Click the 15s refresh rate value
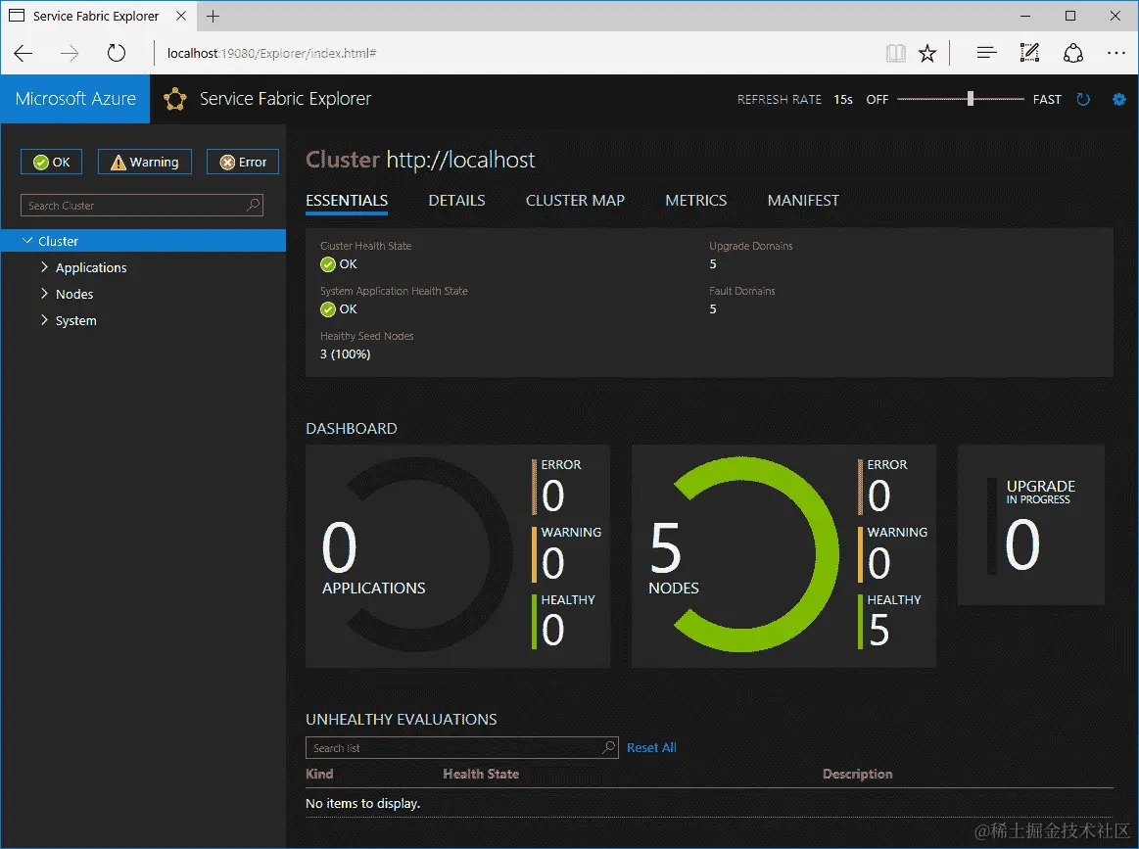The width and height of the screenshot is (1139, 849). [x=842, y=100]
